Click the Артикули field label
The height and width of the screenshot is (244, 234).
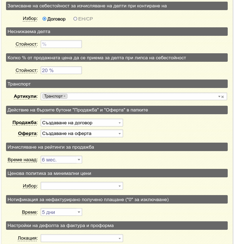[26, 96]
